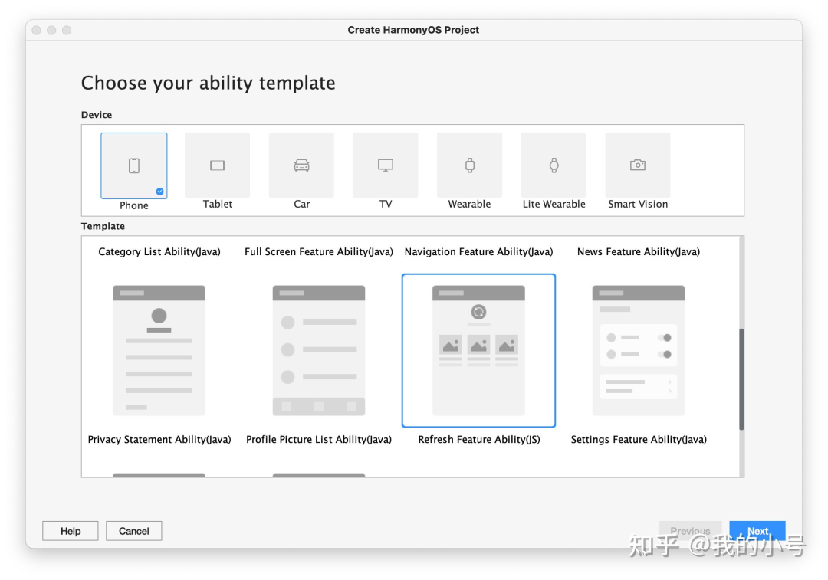This screenshot has height=580, width=828.
Task: Go to the Next step
Action: 757,531
